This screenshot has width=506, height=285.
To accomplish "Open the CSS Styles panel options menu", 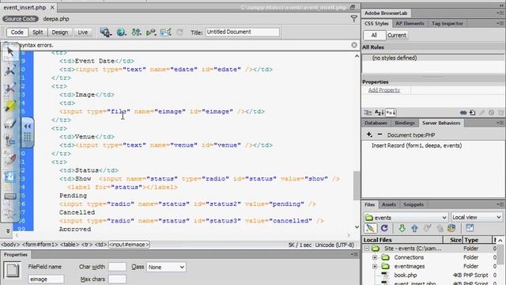I will [500, 23].
